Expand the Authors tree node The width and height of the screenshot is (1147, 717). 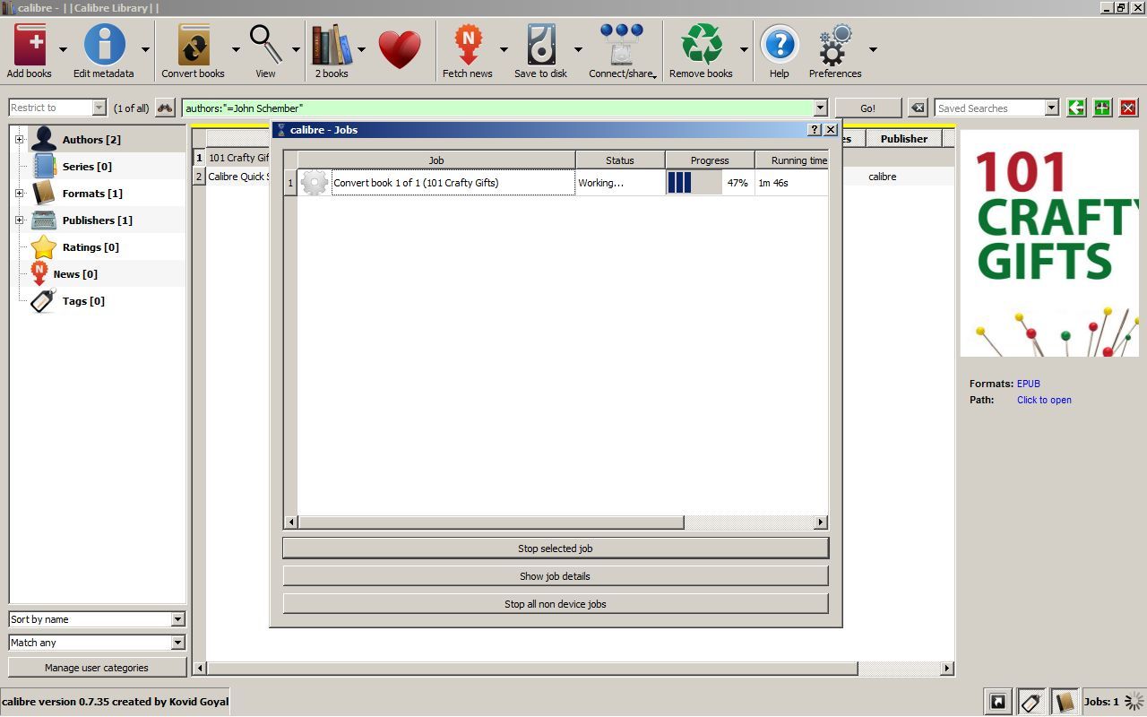coord(19,140)
